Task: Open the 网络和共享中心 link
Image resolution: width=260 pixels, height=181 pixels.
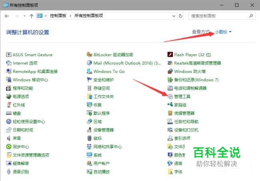Action: coord(108,147)
